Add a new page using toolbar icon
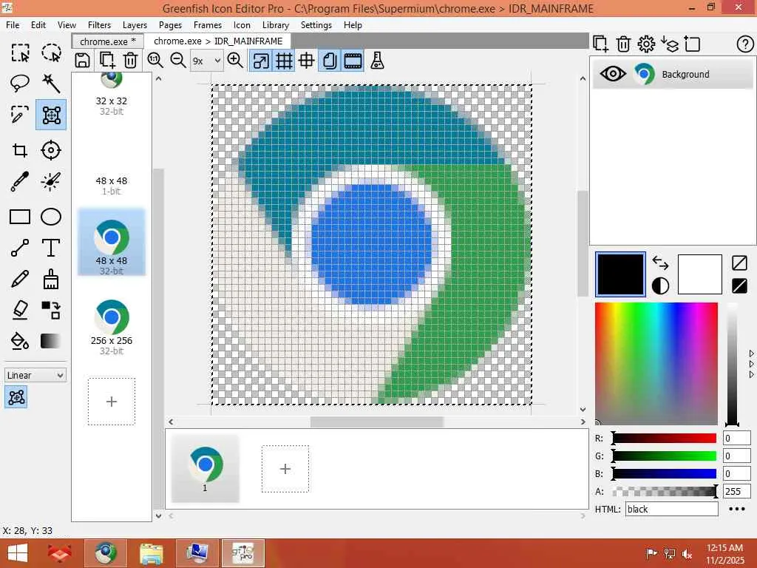Screen dimensions: 757x568 click(x=106, y=61)
